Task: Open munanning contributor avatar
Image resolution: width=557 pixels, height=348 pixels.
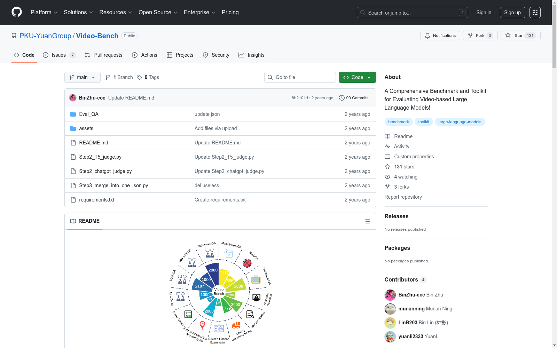Action: 390,309
